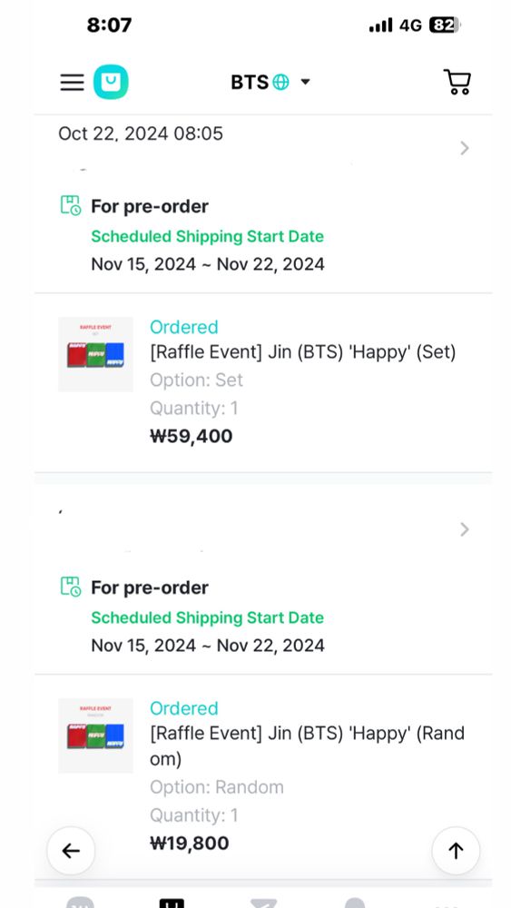511x908 pixels.
Task: Tap the ₩59,400 price text
Action: 191,436
